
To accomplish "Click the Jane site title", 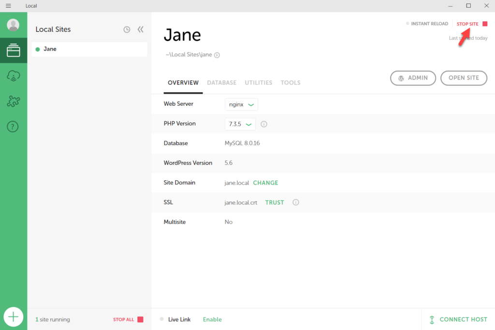I will pyautogui.click(x=182, y=35).
